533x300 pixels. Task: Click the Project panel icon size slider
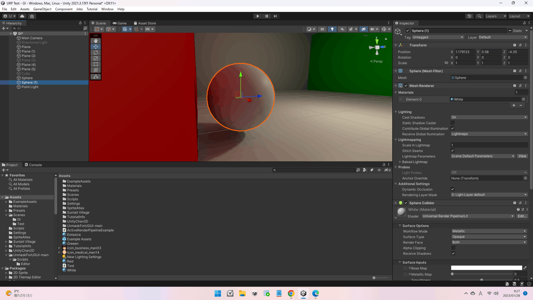(x=380, y=278)
